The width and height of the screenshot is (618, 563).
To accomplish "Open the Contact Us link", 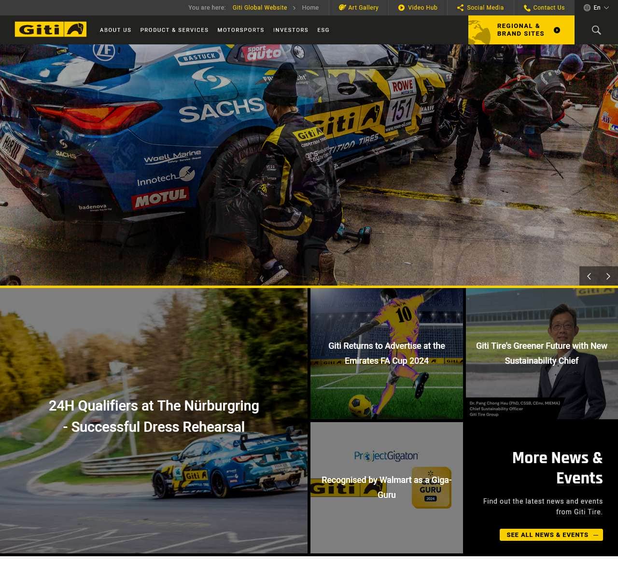I will pos(544,8).
